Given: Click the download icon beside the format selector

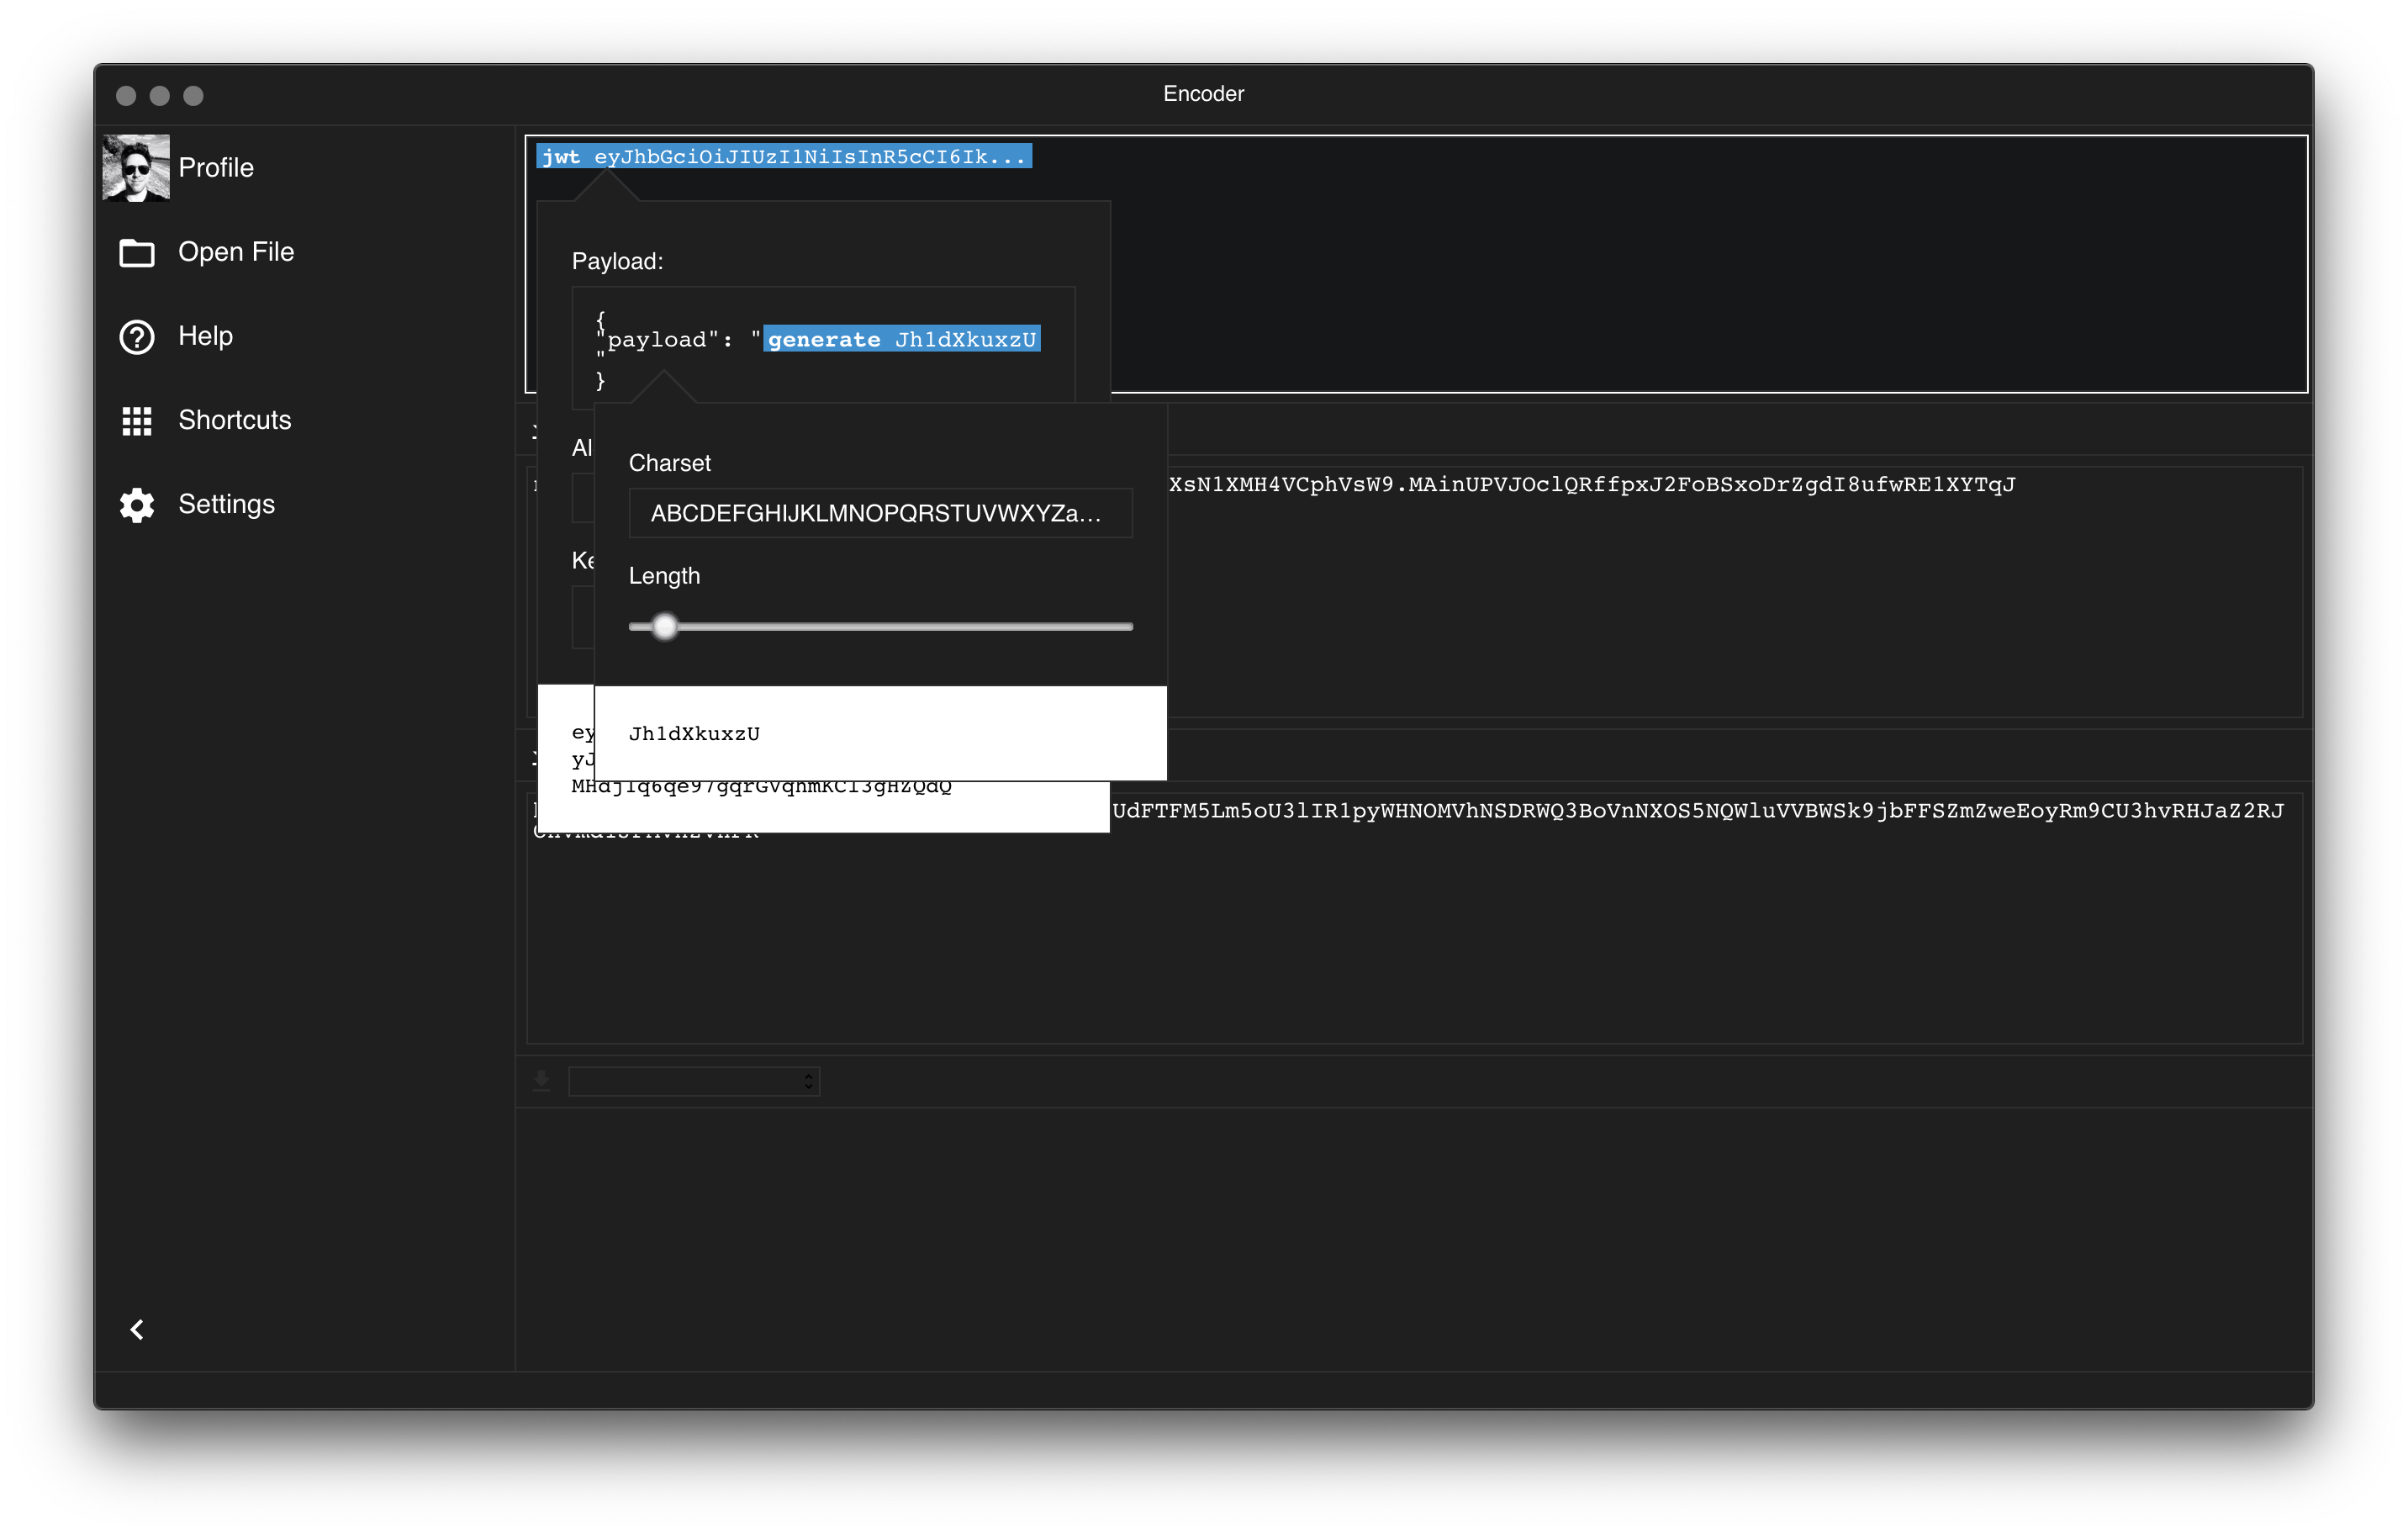Looking at the screenshot, I should pyautogui.click(x=541, y=1081).
